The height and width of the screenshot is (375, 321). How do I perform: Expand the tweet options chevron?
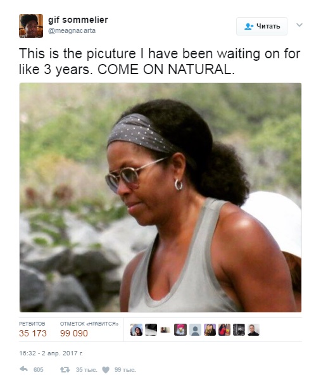[x=299, y=25]
